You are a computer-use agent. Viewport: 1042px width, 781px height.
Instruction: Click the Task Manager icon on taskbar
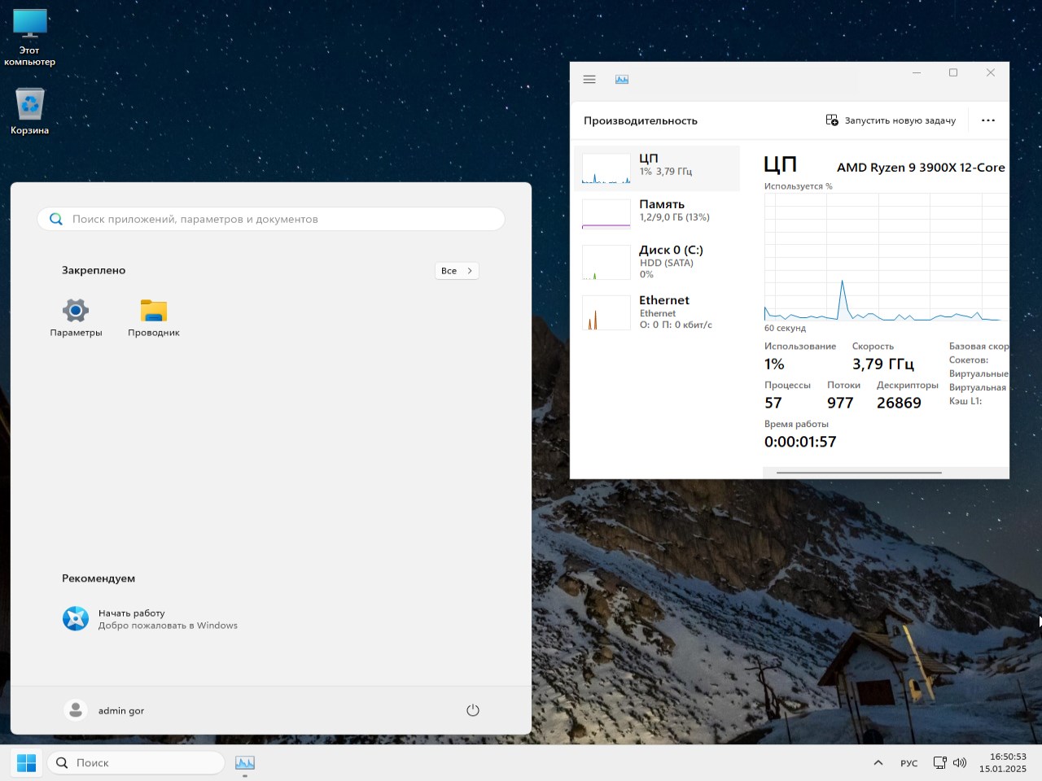pyautogui.click(x=245, y=763)
